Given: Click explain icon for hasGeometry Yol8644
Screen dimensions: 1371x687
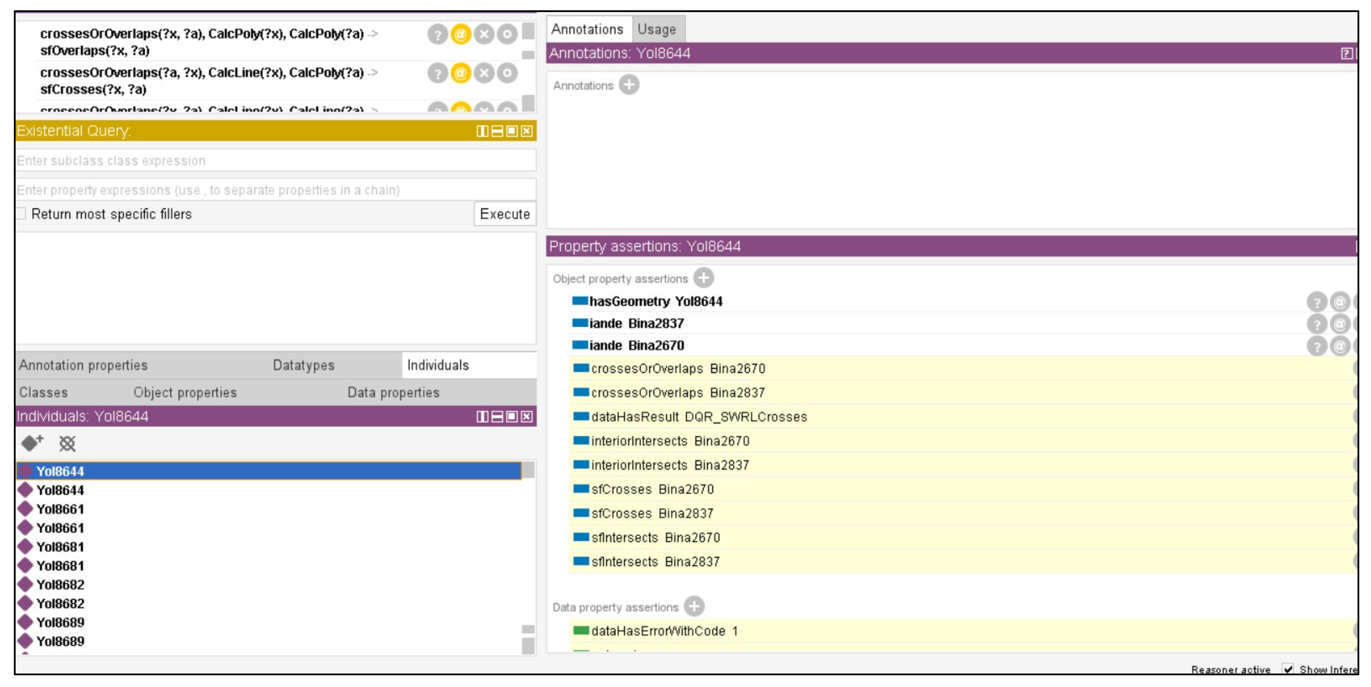Looking at the screenshot, I should coord(1316,302).
